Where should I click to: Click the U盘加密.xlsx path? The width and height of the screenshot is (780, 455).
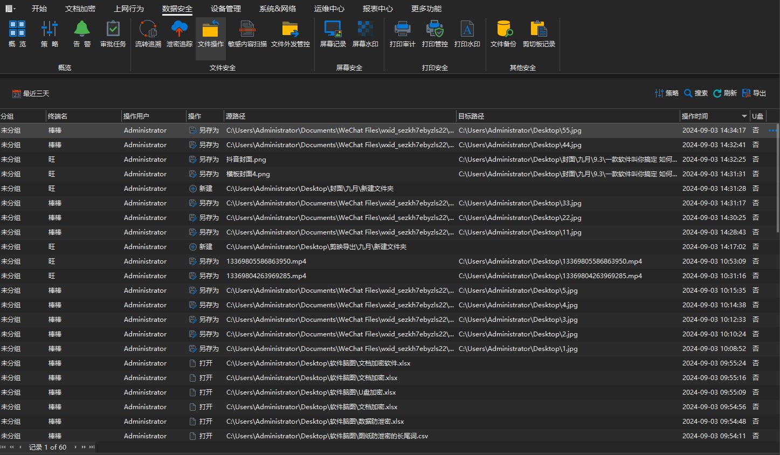tap(311, 392)
